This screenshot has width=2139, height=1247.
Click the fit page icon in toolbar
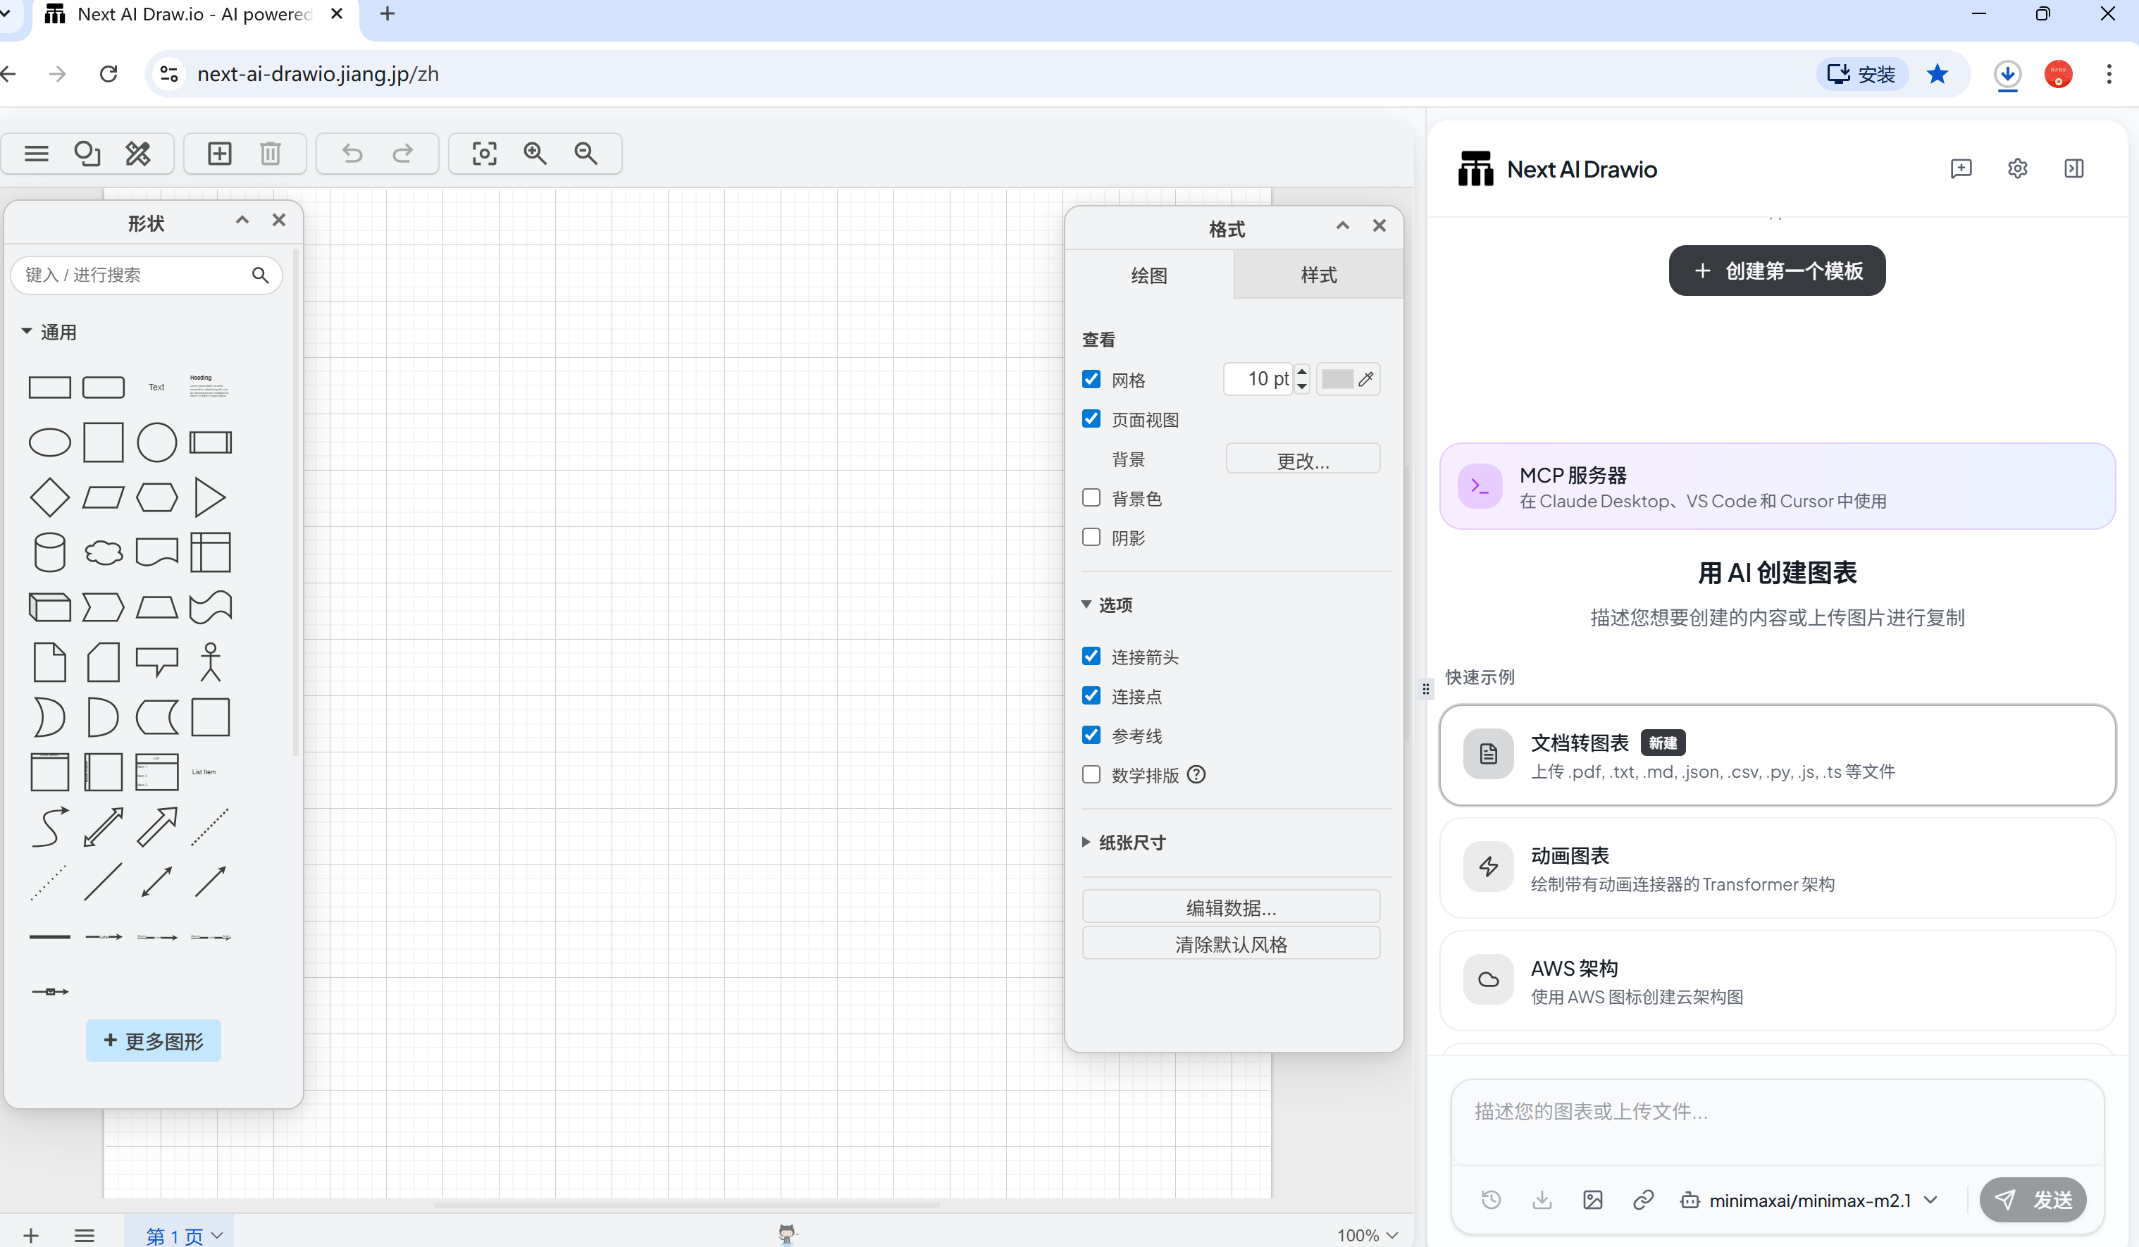coord(484,154)
